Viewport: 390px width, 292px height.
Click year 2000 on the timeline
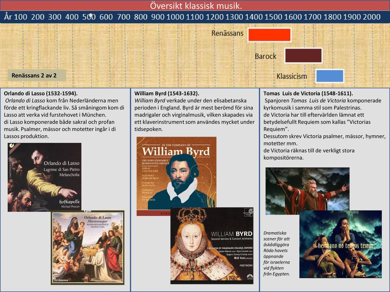(371, 17)
